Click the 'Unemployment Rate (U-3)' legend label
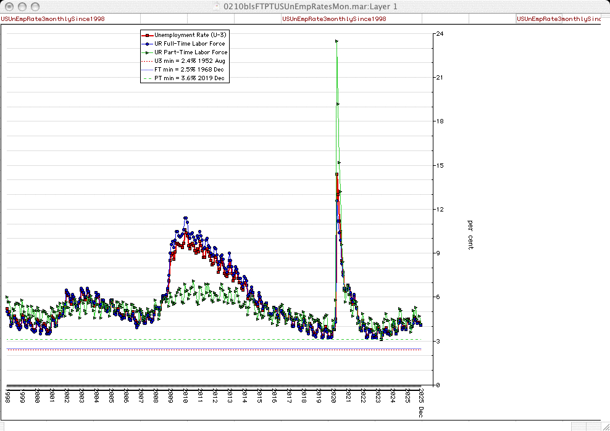610x431 pixels. coord(190,35)
